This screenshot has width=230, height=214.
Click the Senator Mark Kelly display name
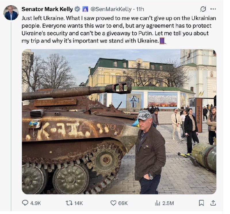(x=47, y=9)
